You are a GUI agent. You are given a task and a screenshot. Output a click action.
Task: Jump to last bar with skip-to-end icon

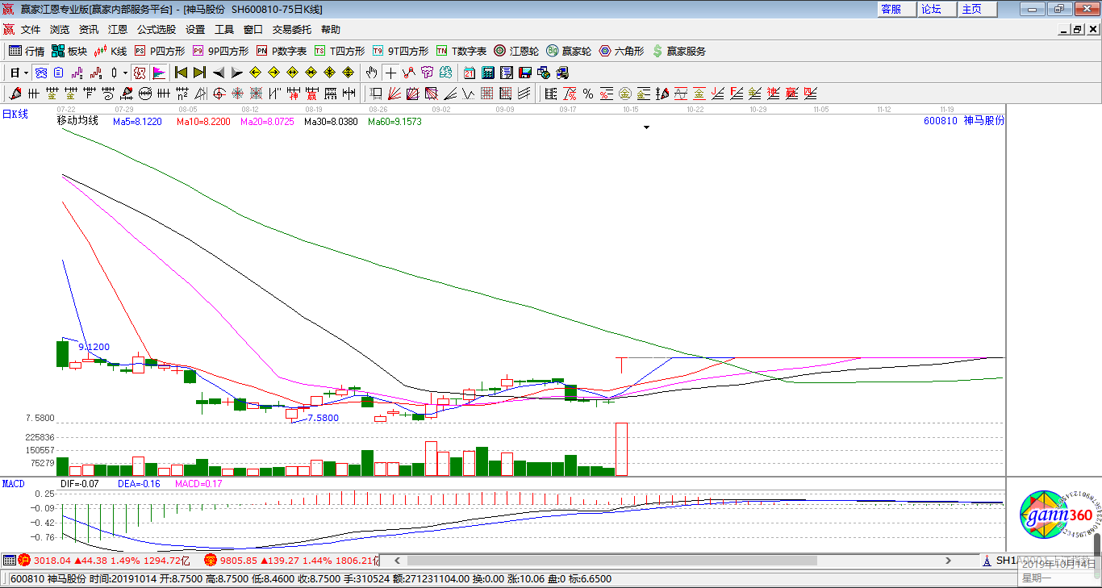tap(199, 73)
